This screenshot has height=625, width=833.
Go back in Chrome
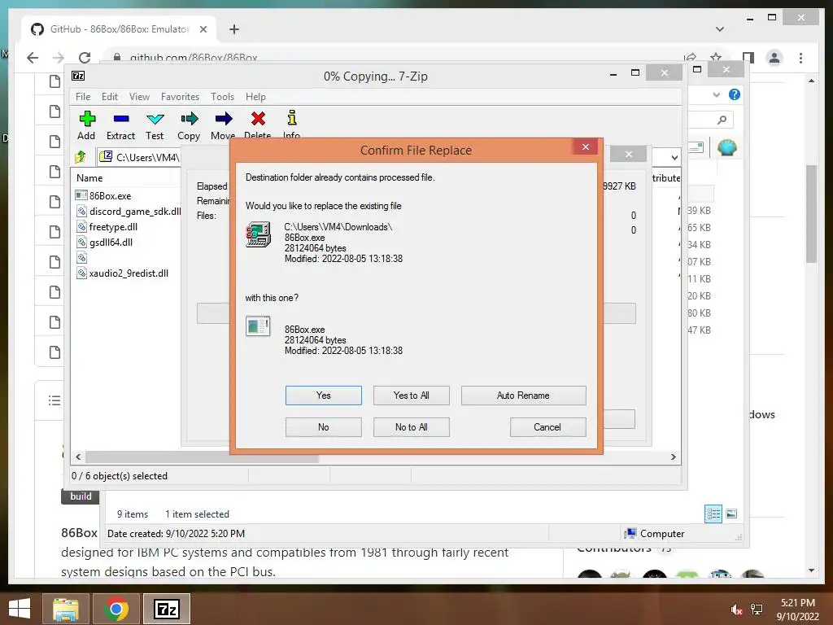[x=33, y=58]
